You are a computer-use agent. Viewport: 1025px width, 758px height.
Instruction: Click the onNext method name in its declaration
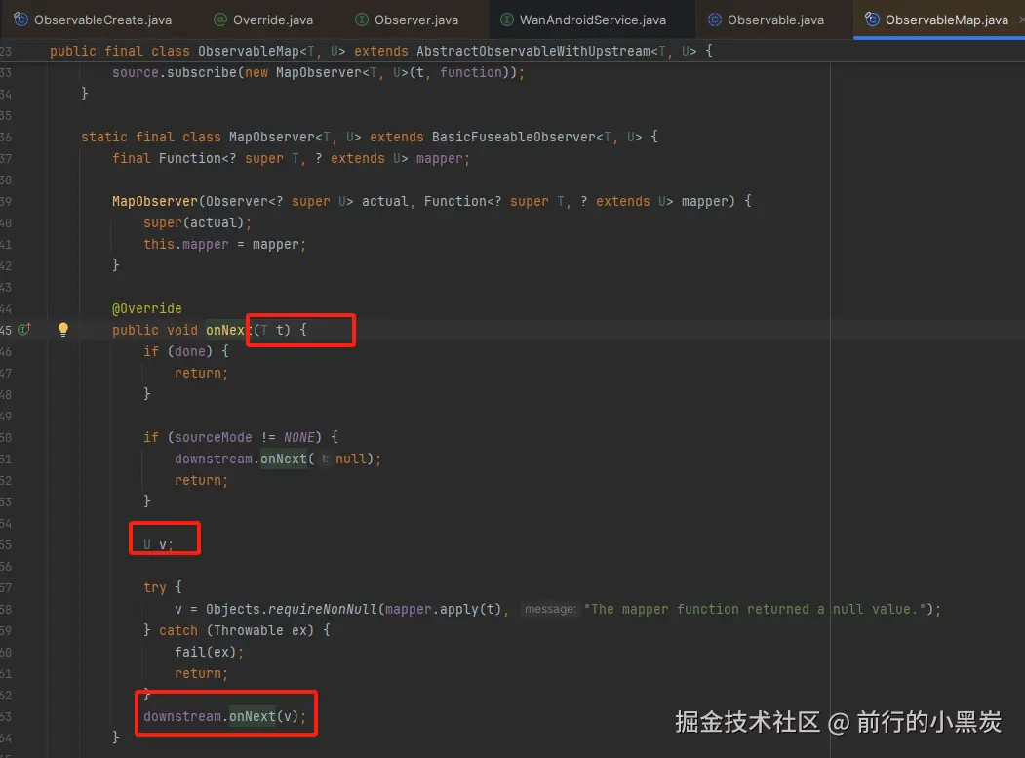coord(229,330)
